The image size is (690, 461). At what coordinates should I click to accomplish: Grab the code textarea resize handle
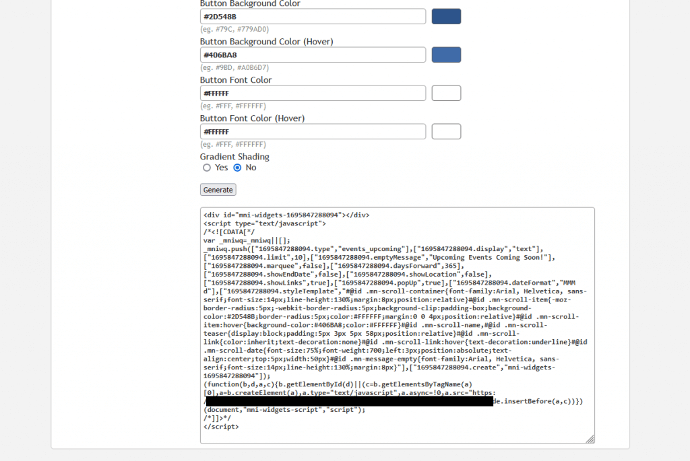pos(590,439)
